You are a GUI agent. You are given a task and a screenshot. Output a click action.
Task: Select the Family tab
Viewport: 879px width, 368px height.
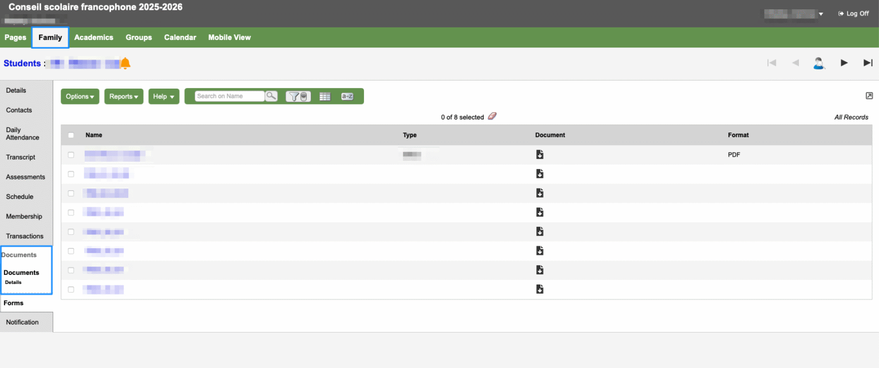(50, 38)
